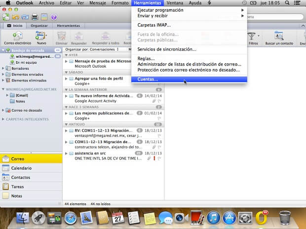Switch to the Organizar ribbon tab

(x=39, y=26)
